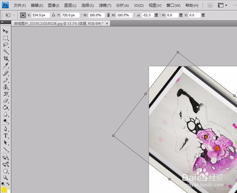
Task: Open the 帮助(H) menu
Action: pos(192,6)
